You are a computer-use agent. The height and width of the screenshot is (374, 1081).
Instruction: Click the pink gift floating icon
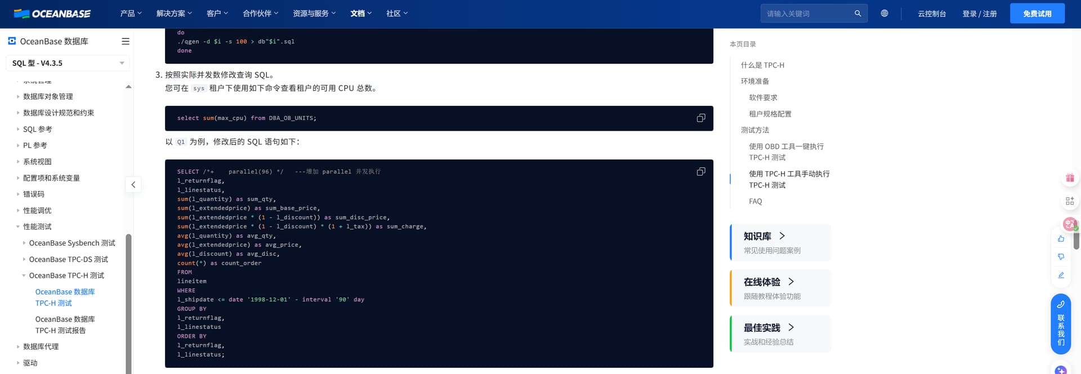point(1070,178)
